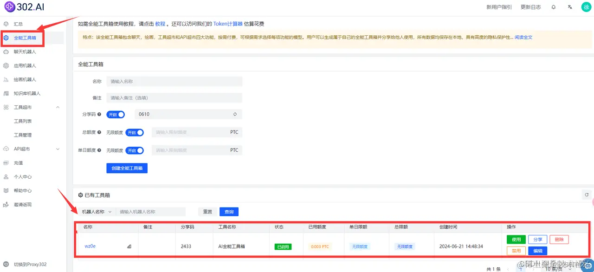Turn off 无限额度 for 总额度
The image size is (594, 272).
[135, 132]
